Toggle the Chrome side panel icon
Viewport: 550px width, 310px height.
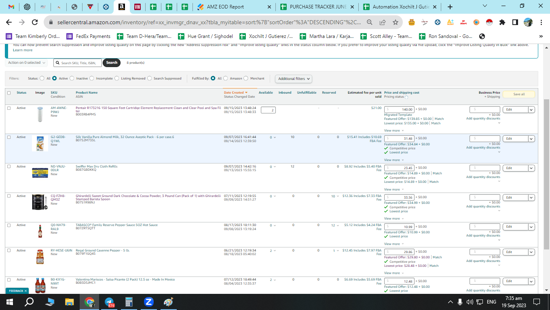[x=515, y=22]
